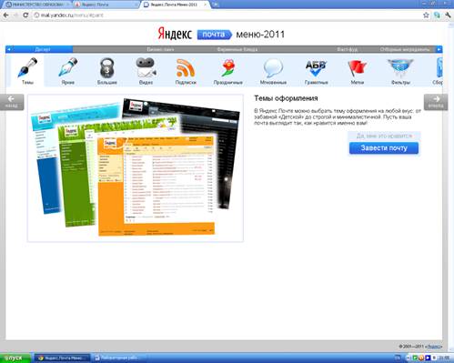Click the Яндекс logo in the header
The width and height of the screenshot is (454, 363).
pos(175,34)
